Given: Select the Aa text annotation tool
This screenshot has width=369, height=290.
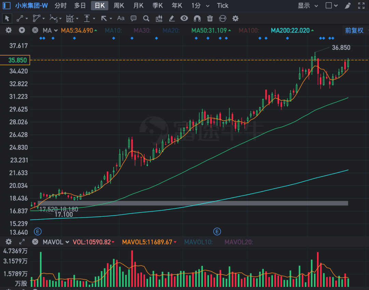Looking at the screenshot, I should [121, 18].
